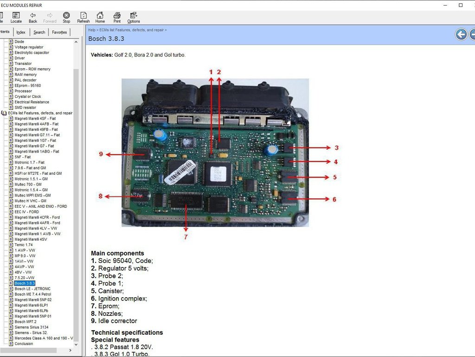Click the Stop toolbar icon
This screenshot has height=357, width=475.
(x=66, y=18)
